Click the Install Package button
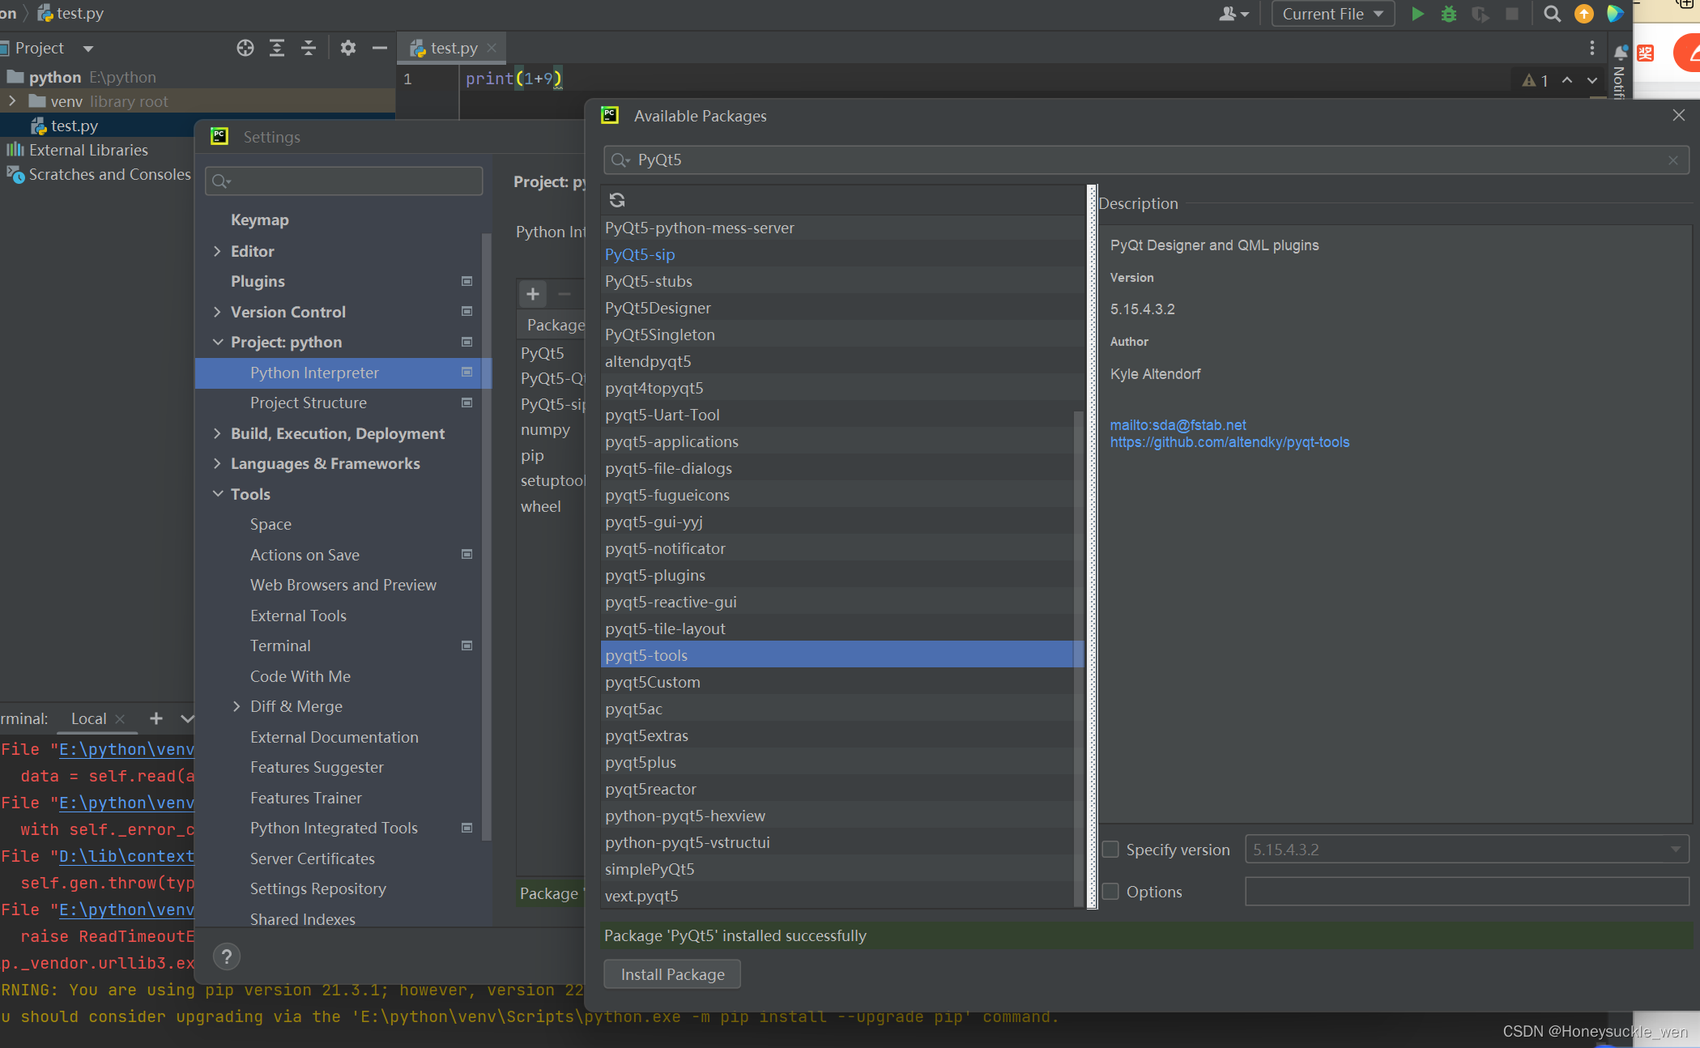 pos(672,974)
